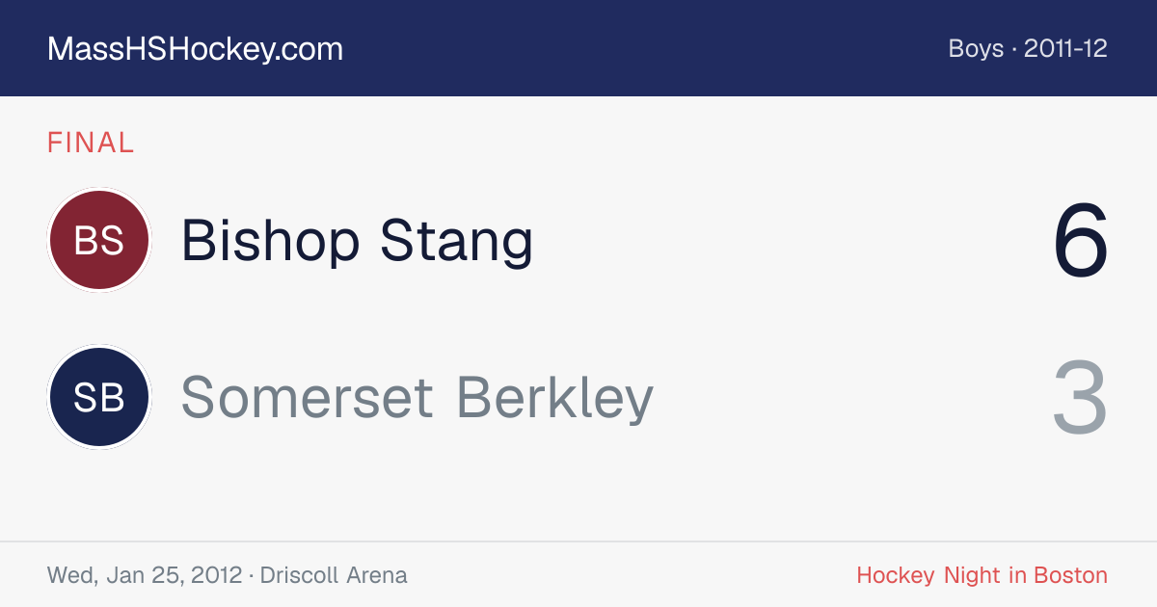Viewport: 1157px width, 607px height.
Task: Click the navy circle behind SB initials
Action: pyautogui.click(x=99, y=397)
